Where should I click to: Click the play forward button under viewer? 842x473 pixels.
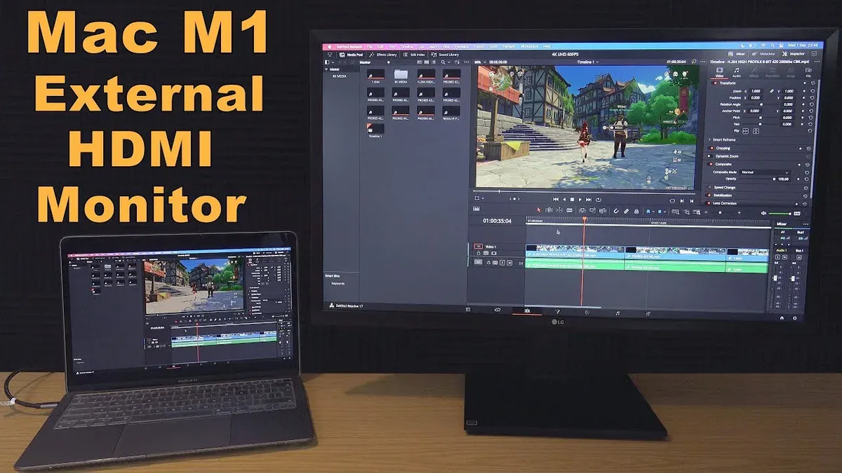580,199
